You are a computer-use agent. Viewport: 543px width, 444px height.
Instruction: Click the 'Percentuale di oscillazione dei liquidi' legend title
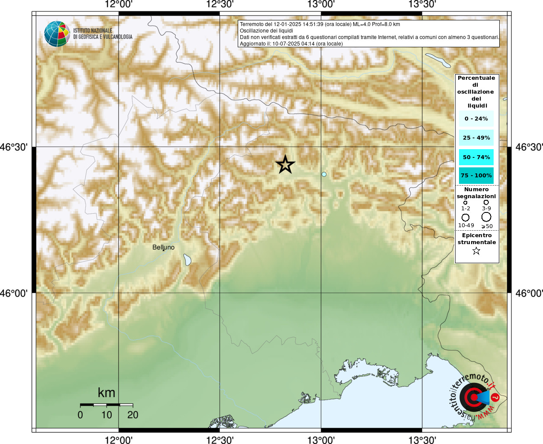tap(476, 92)
